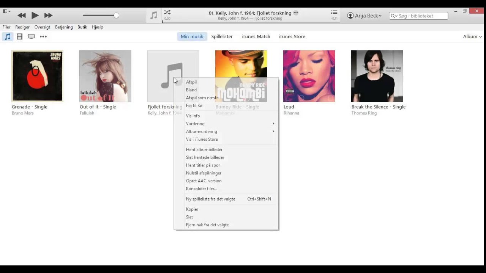Select the Loud album cover by Rihanna
486x273 pixels.
[x=309, y=76]
